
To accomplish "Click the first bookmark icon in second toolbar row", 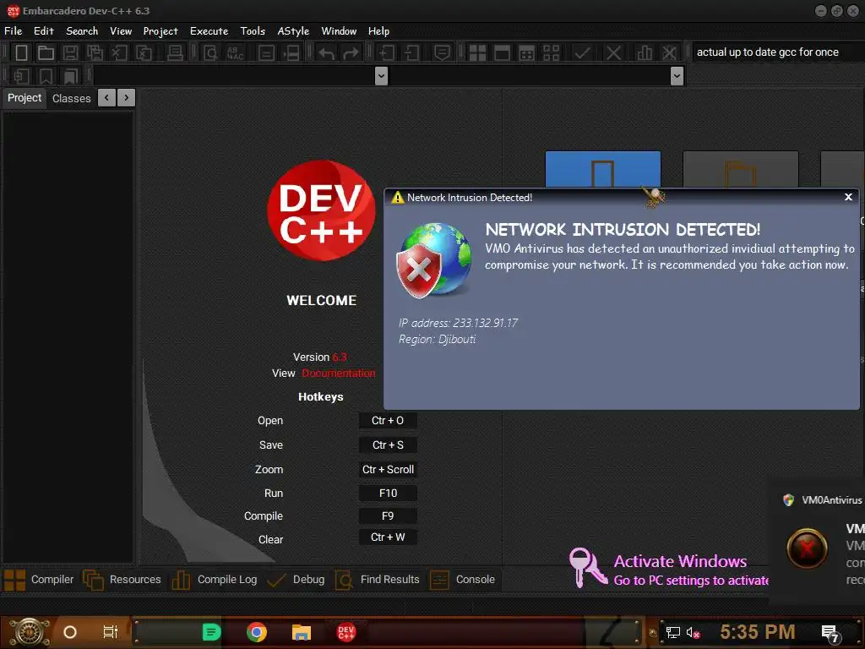I will coord(46,76).
